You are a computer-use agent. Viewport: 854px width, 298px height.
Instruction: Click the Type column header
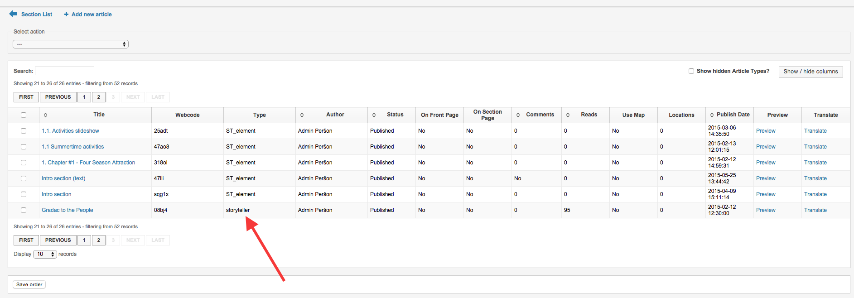[x=260, y=115]
